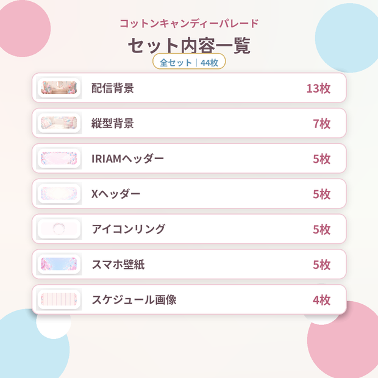The width and height of the screenshot is (378, 378).
Task: Click the 縦型背景 thumbnail image
Action: pyautogui.click(x=59, y=123)
